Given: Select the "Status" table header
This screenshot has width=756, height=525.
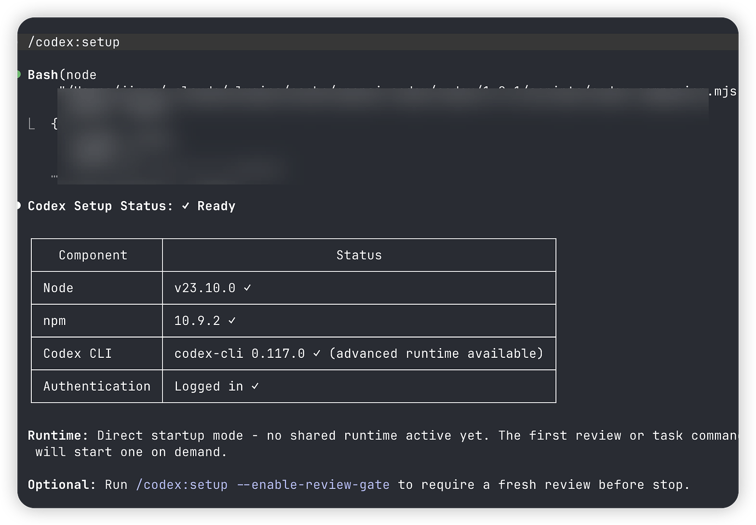Looking at the screenshot, I should coord(359,255).
